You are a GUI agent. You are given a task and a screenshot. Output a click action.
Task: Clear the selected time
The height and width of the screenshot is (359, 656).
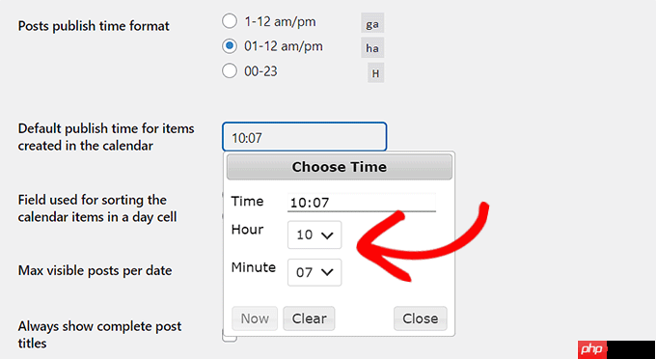point(309,318)
